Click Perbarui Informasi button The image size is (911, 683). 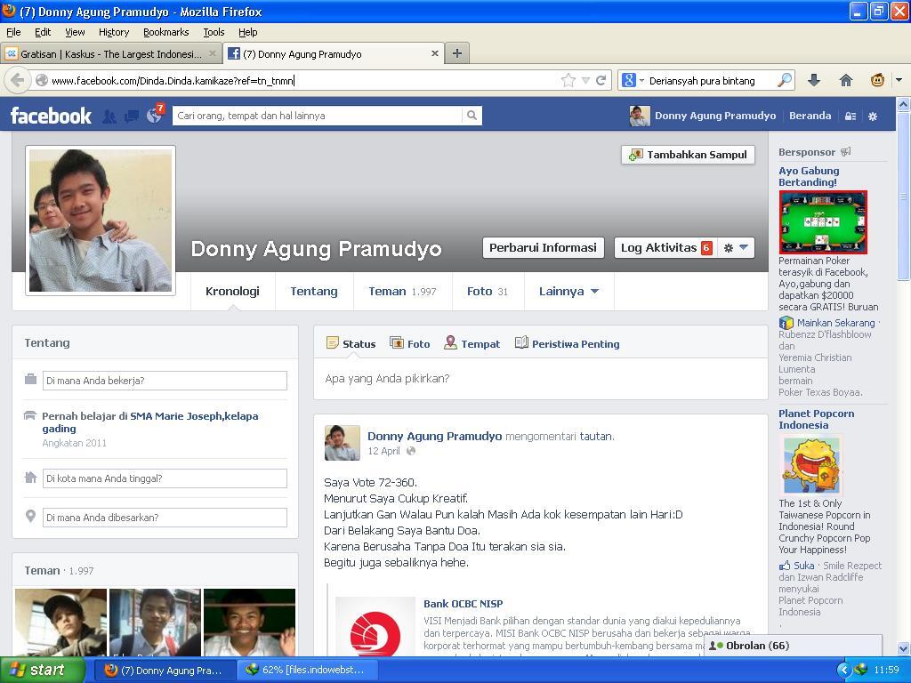[543, 247]
